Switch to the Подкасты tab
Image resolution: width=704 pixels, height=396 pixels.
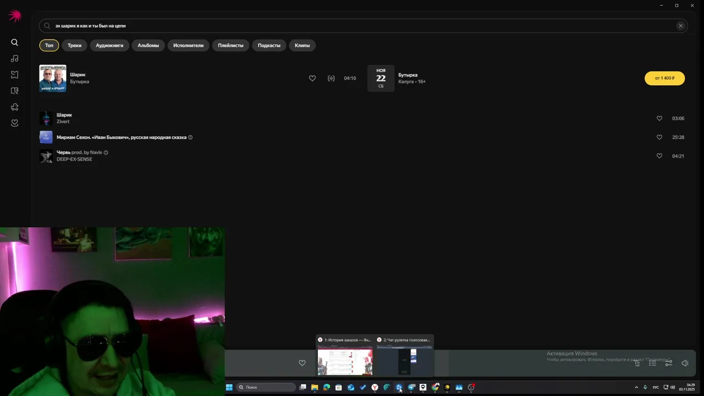coord(269,46)
